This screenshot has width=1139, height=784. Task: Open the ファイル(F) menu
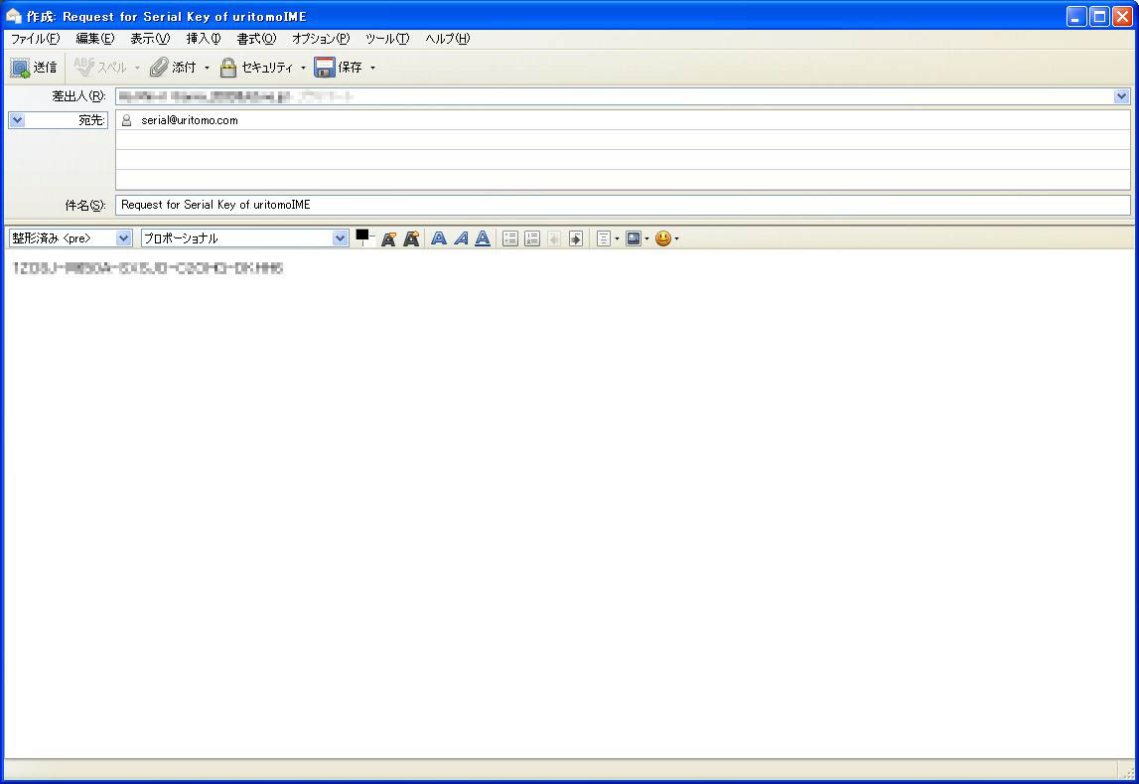[35, 39]
